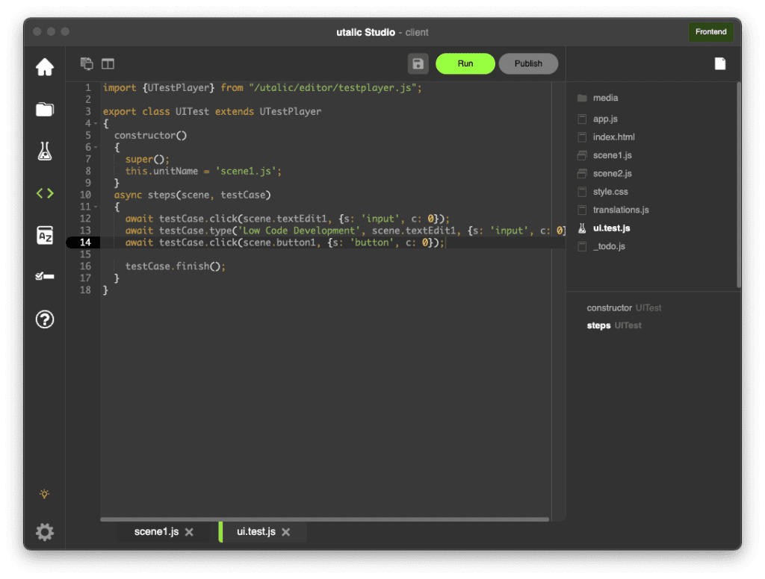Click the horizontal scrollbar under the editor
This screenshot has height=579, width=765.
coord(324,519)
